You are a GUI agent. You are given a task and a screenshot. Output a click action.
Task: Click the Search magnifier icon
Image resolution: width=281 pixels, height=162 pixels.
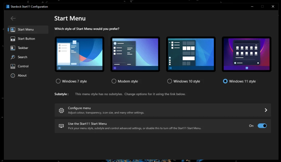click(13, 57)
